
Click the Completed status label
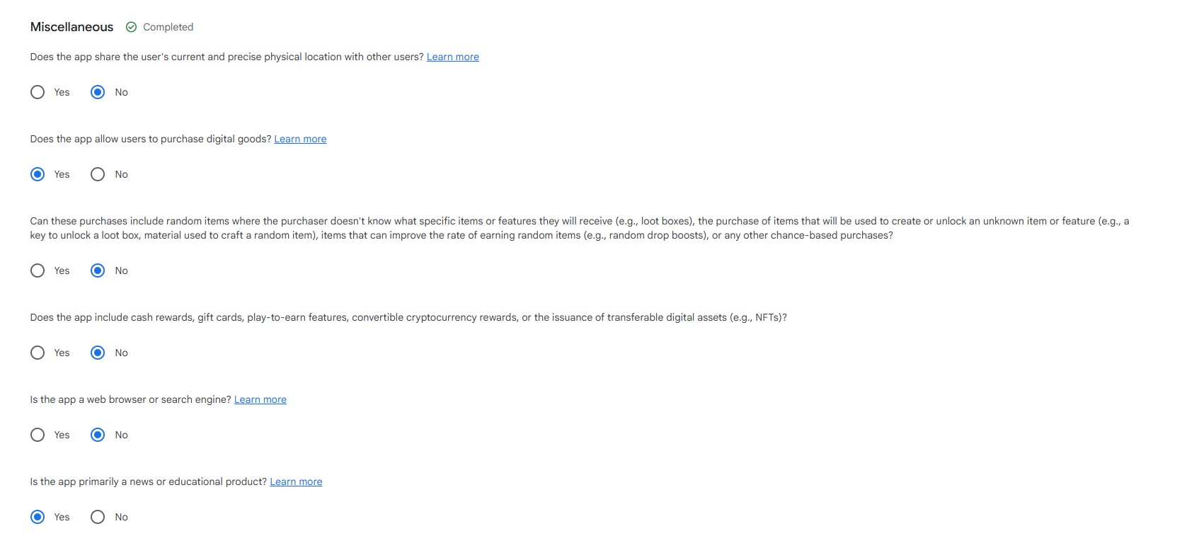(x=168, y=27)
